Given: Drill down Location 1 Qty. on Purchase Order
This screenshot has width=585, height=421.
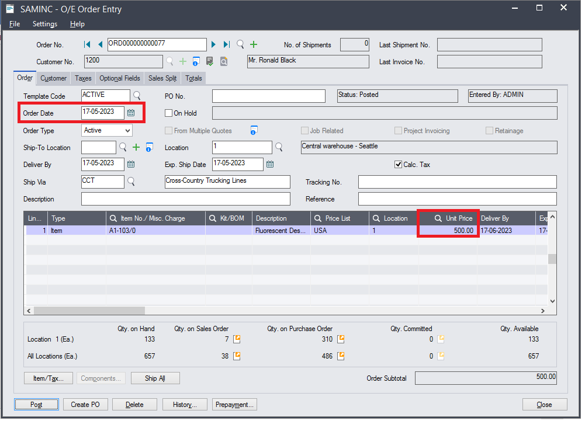Looking at the screenshot, I should click(x=341, y=339).
